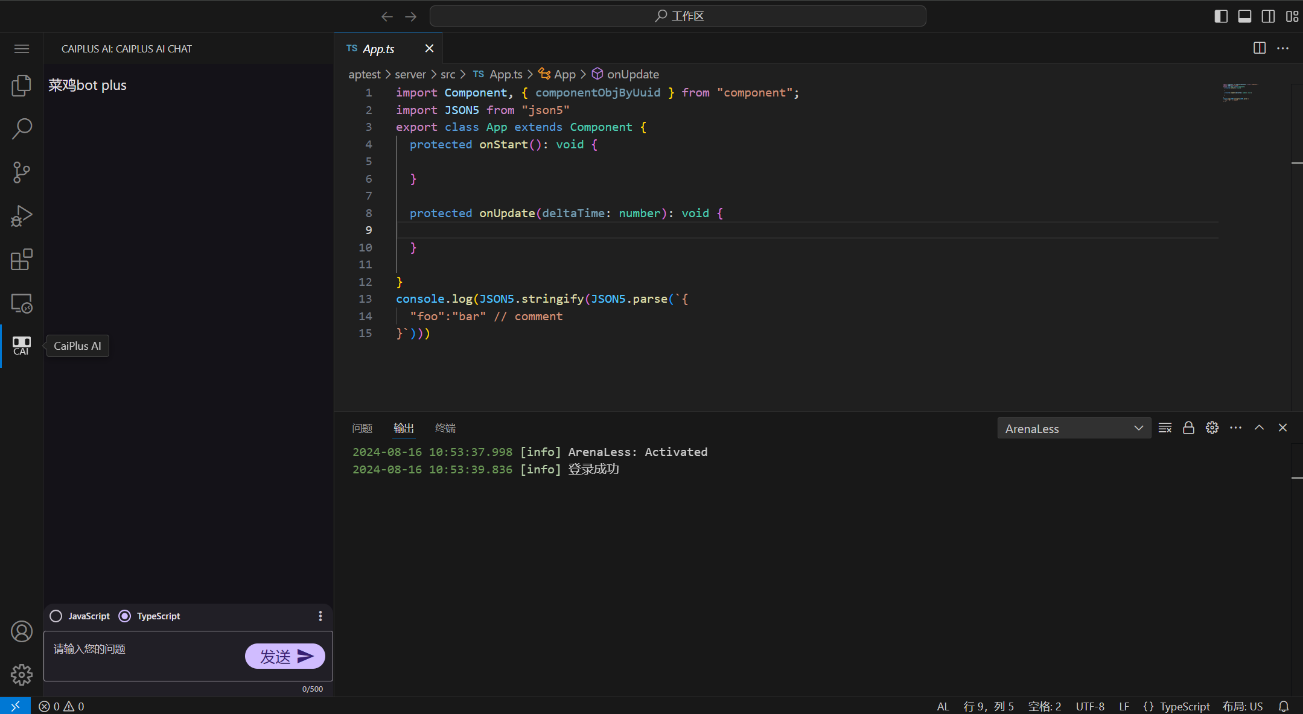
Task: Switch to the 终端 panel tab
Action: [445, 428]
